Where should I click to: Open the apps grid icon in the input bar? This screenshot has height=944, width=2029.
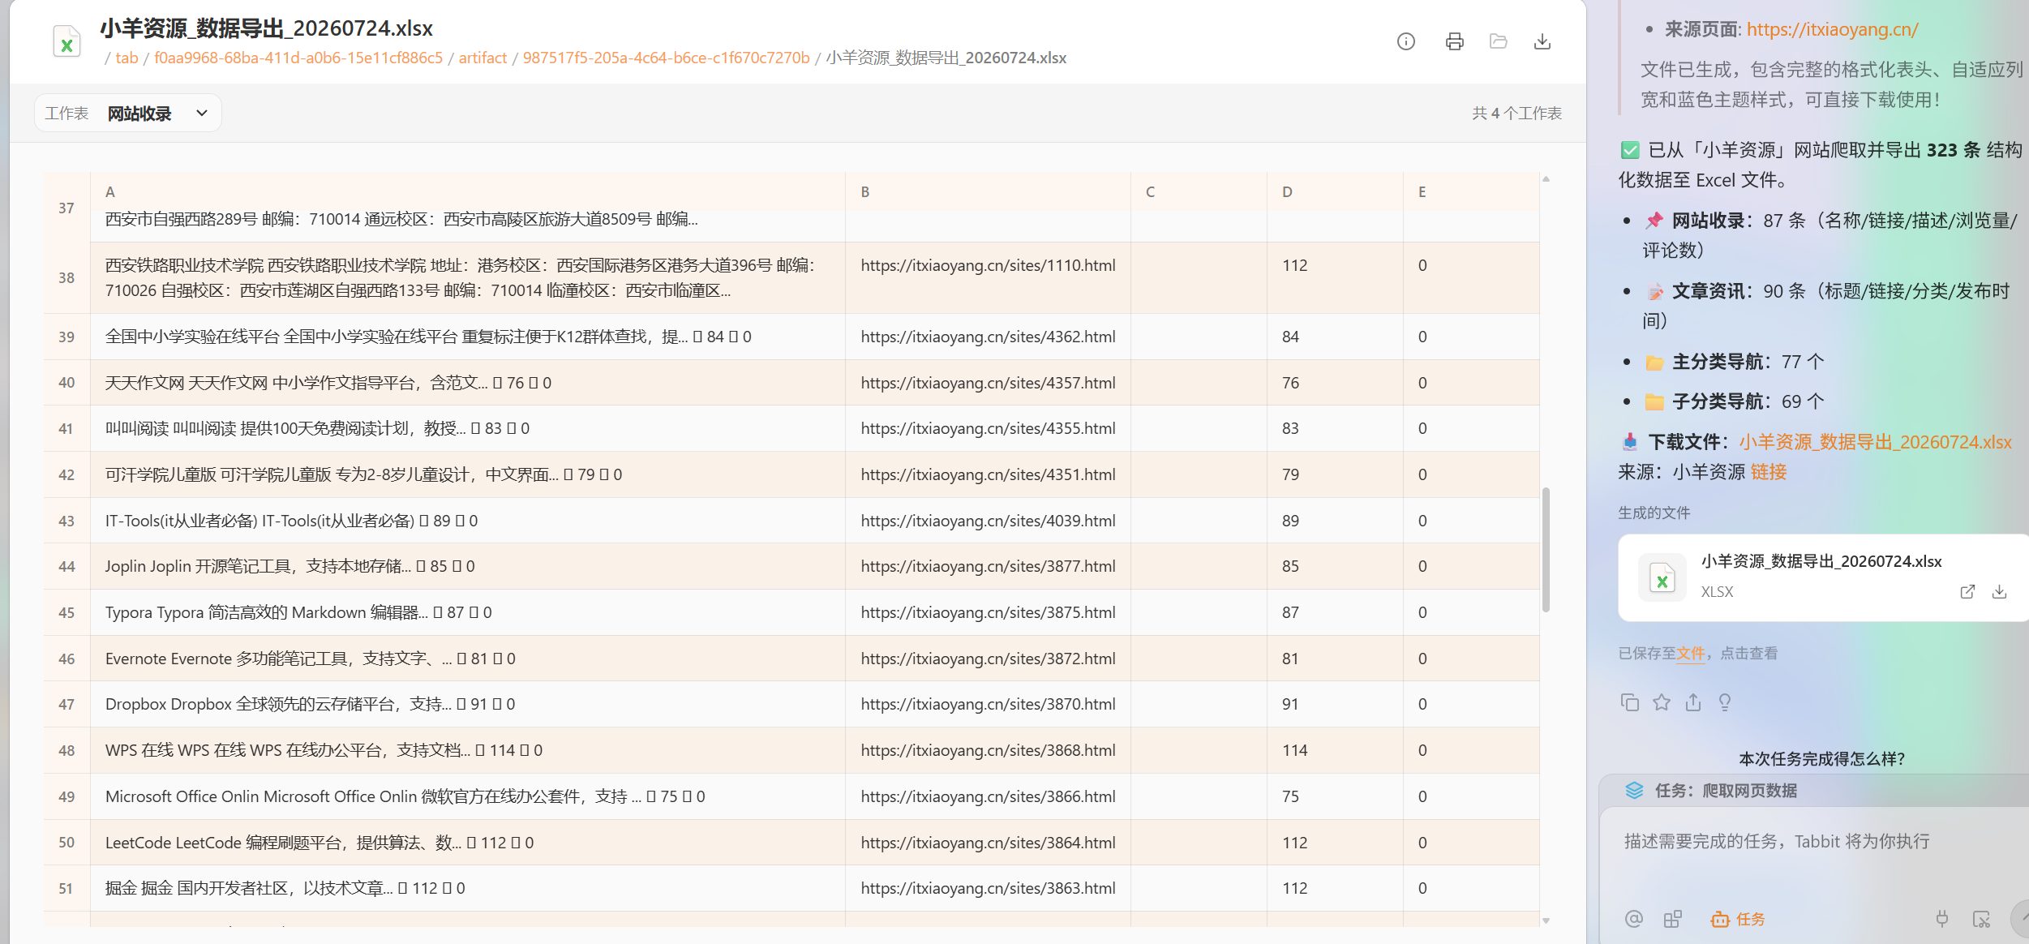click(1672, 919)
